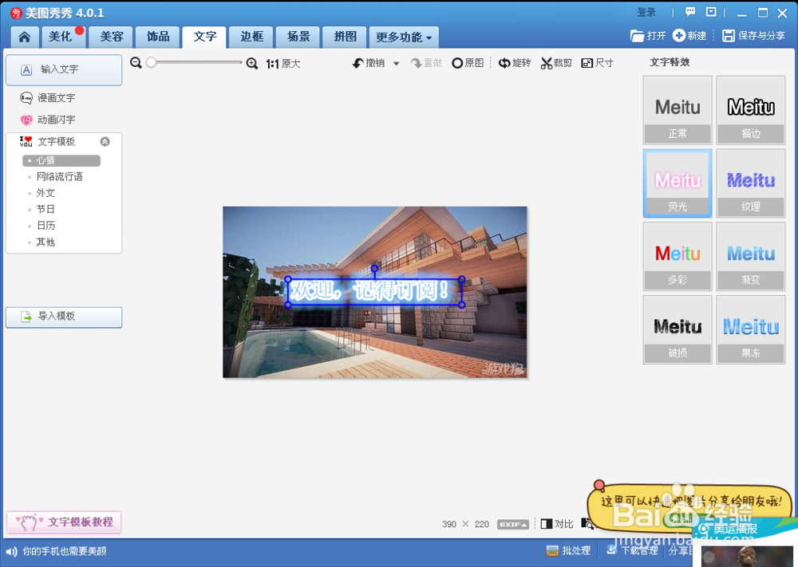
Task: Click the 重做 redo icon
Action: point(417,63)
